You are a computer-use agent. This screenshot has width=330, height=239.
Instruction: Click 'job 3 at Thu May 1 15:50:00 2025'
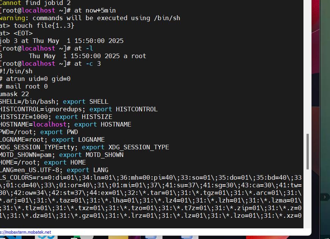click(62, 41)
